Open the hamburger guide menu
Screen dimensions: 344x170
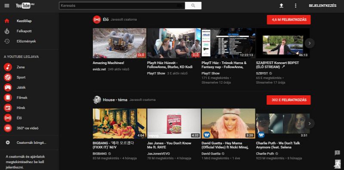[x=7, y=6]
